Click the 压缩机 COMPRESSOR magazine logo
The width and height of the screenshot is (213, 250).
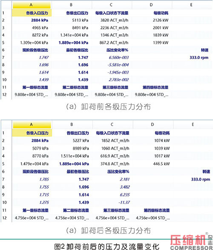(x=191, y=242)
